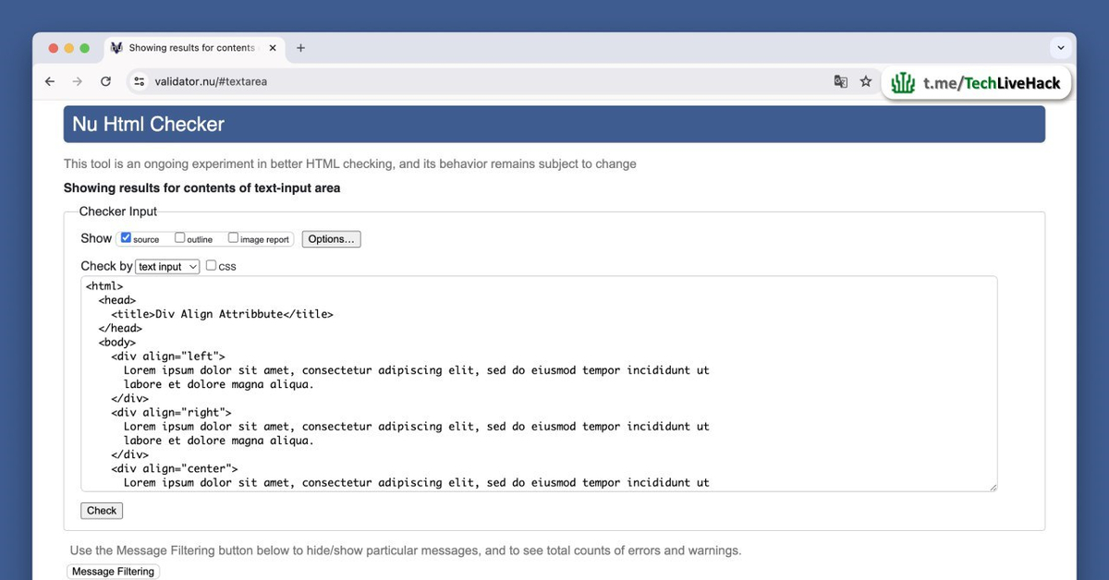
Task: Open the 'text input' Check by dropdown
Action: click(167, 267)
